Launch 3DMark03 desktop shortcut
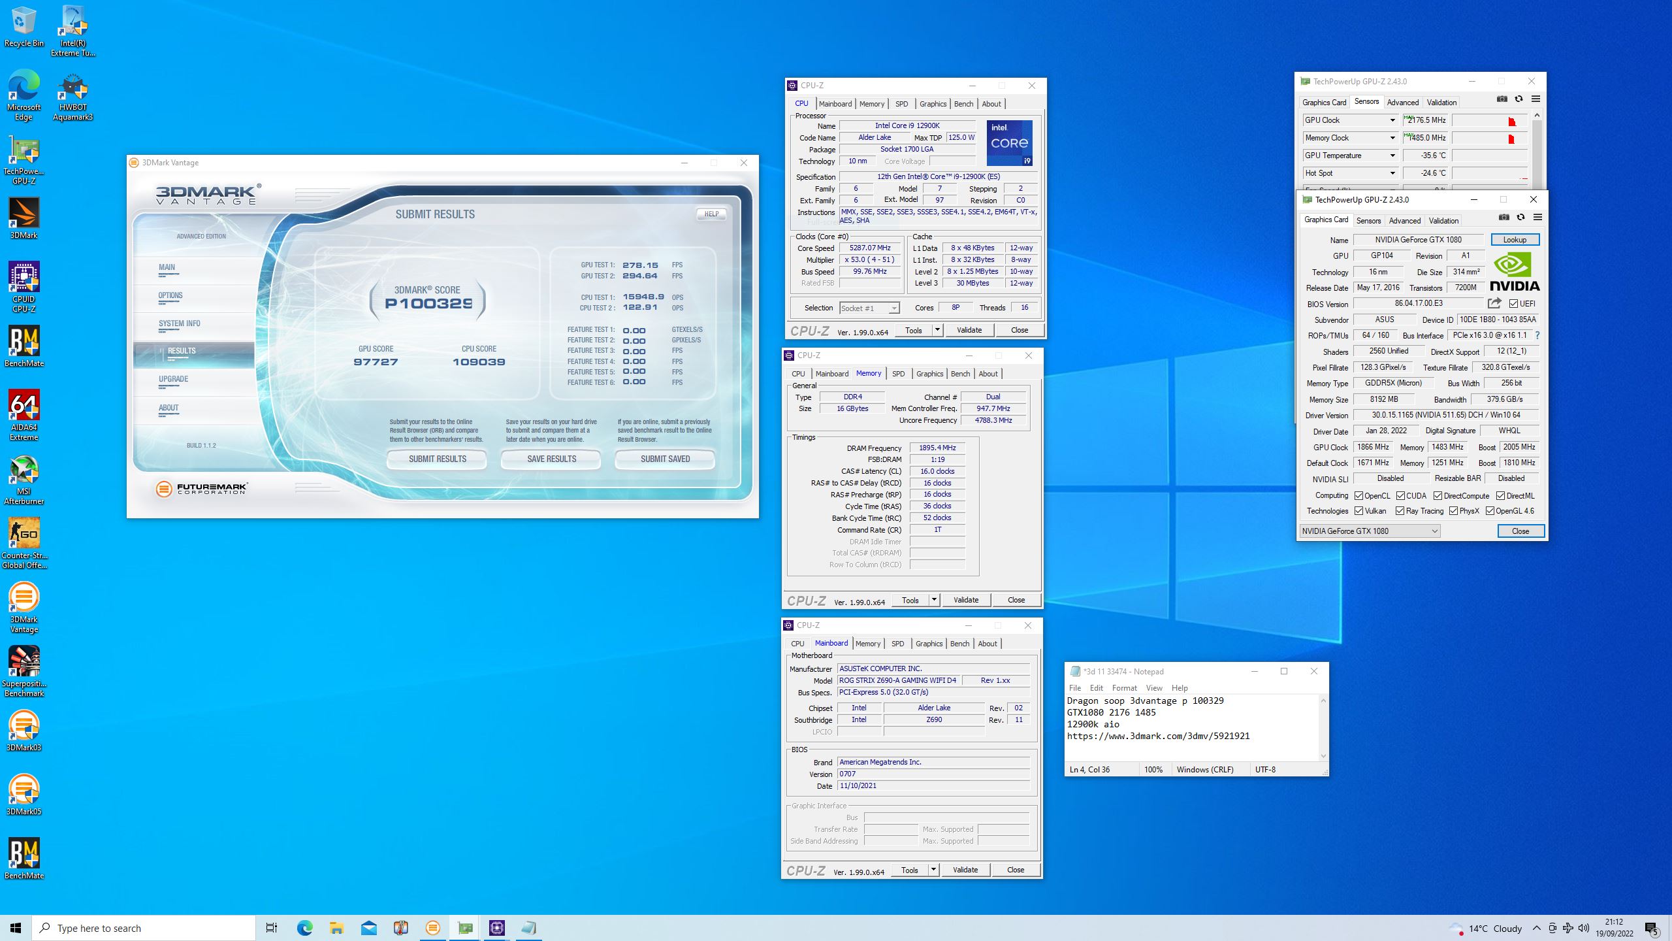Viewport: 1672px width, 941px height. (x=24, y=731)
